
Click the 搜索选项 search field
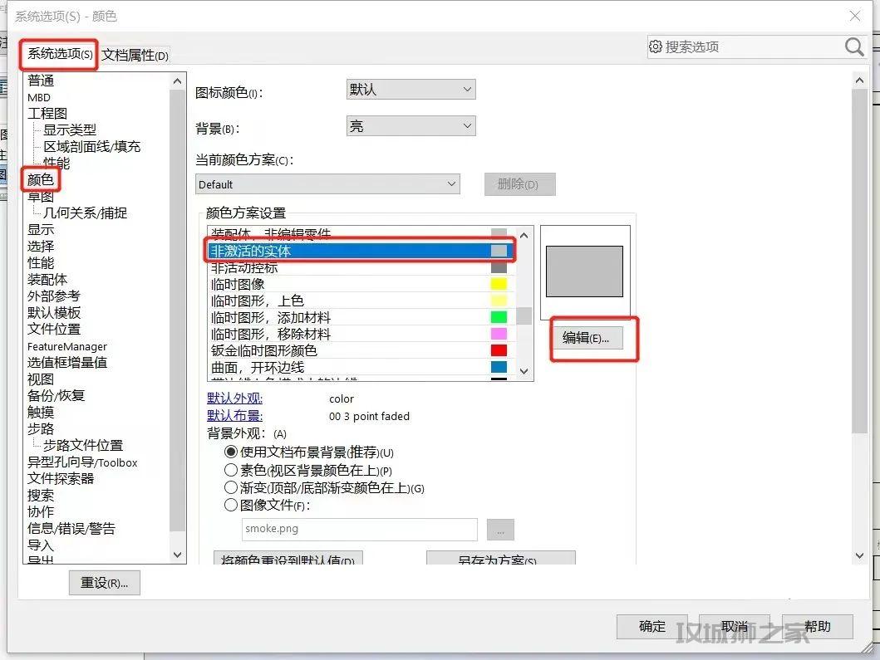[x=748, y=47]
